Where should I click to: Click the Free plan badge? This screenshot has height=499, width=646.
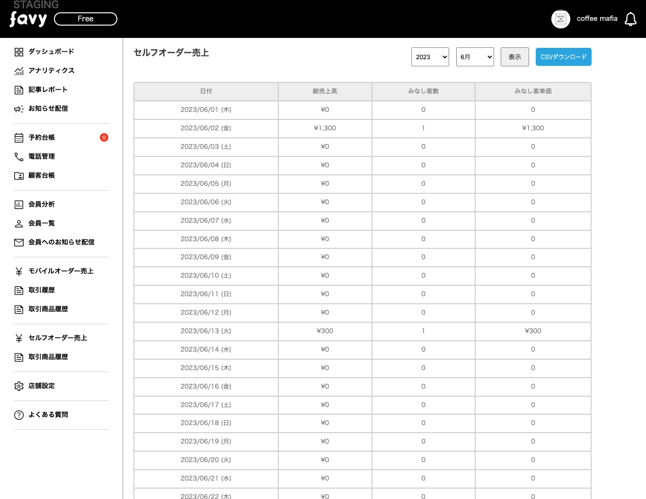coord(86,19)
